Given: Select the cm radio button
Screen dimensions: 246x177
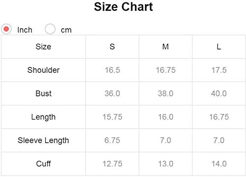Looking at the screenshot, I should point(50,29).
